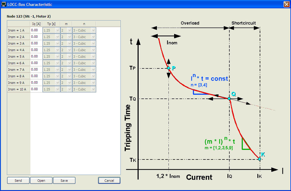This screenshot has width=291, height=191.
Task: Edit Iq value in the Inom = 5 A row
Action: 36,57
